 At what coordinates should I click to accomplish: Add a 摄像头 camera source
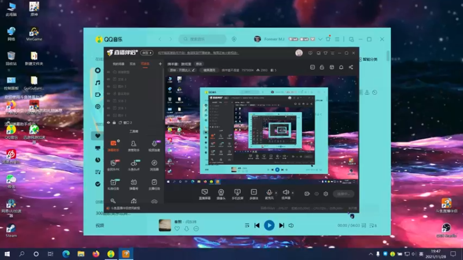click(x=221, y=194)
